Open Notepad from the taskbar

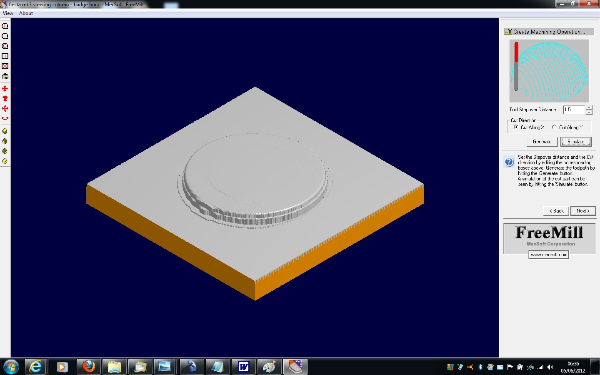217,367
